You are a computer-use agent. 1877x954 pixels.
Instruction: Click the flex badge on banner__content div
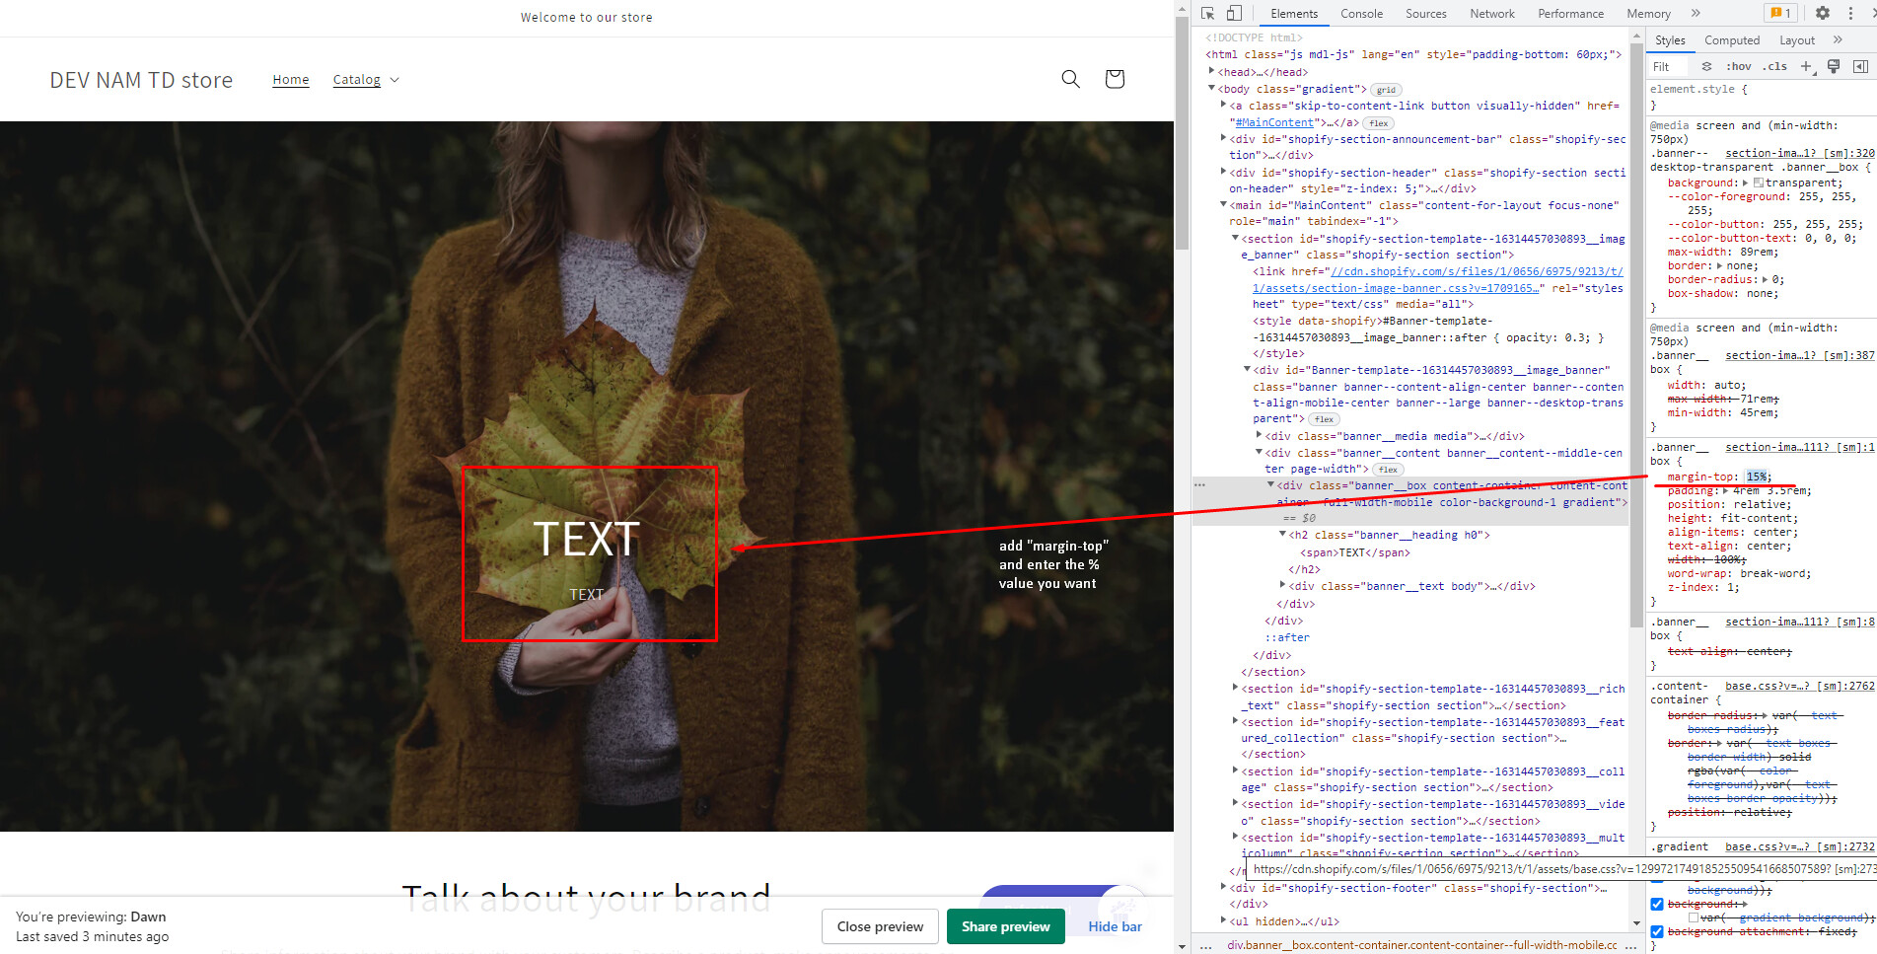pyautogui.click(x=1388, y=470)
